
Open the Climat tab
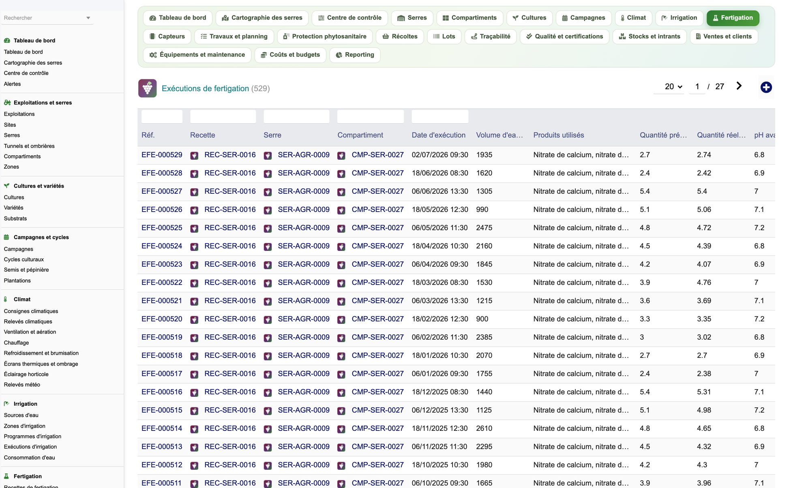tap(633, 18)
